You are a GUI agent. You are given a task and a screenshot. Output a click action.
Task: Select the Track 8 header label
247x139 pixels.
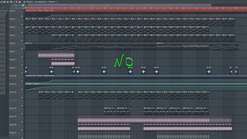pyautogui.click(x=12, y=59)
